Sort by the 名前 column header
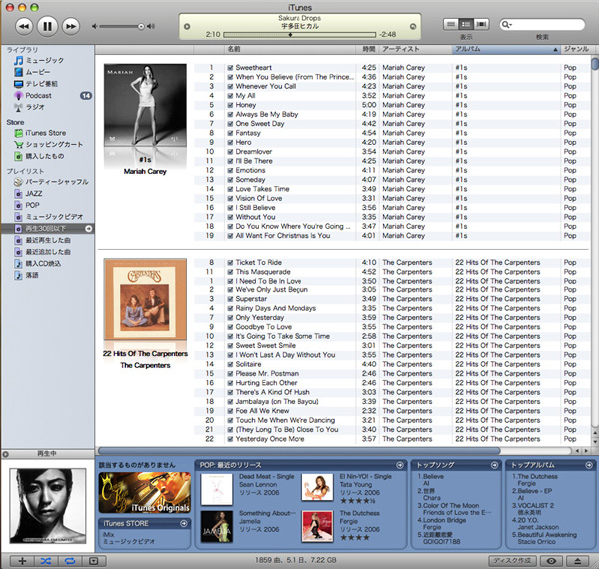Screen dimensions: 599x569 coord(291,49)
